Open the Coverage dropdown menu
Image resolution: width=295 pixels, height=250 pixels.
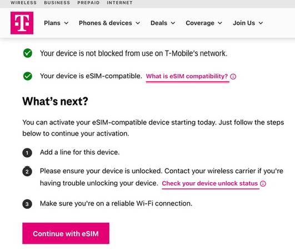204,23
